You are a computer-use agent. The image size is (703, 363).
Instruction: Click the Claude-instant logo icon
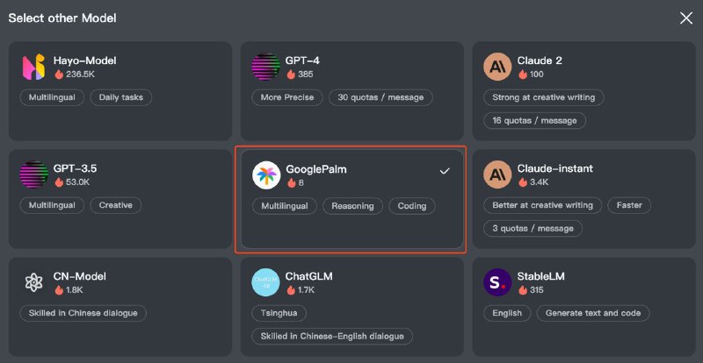point(497,174)
